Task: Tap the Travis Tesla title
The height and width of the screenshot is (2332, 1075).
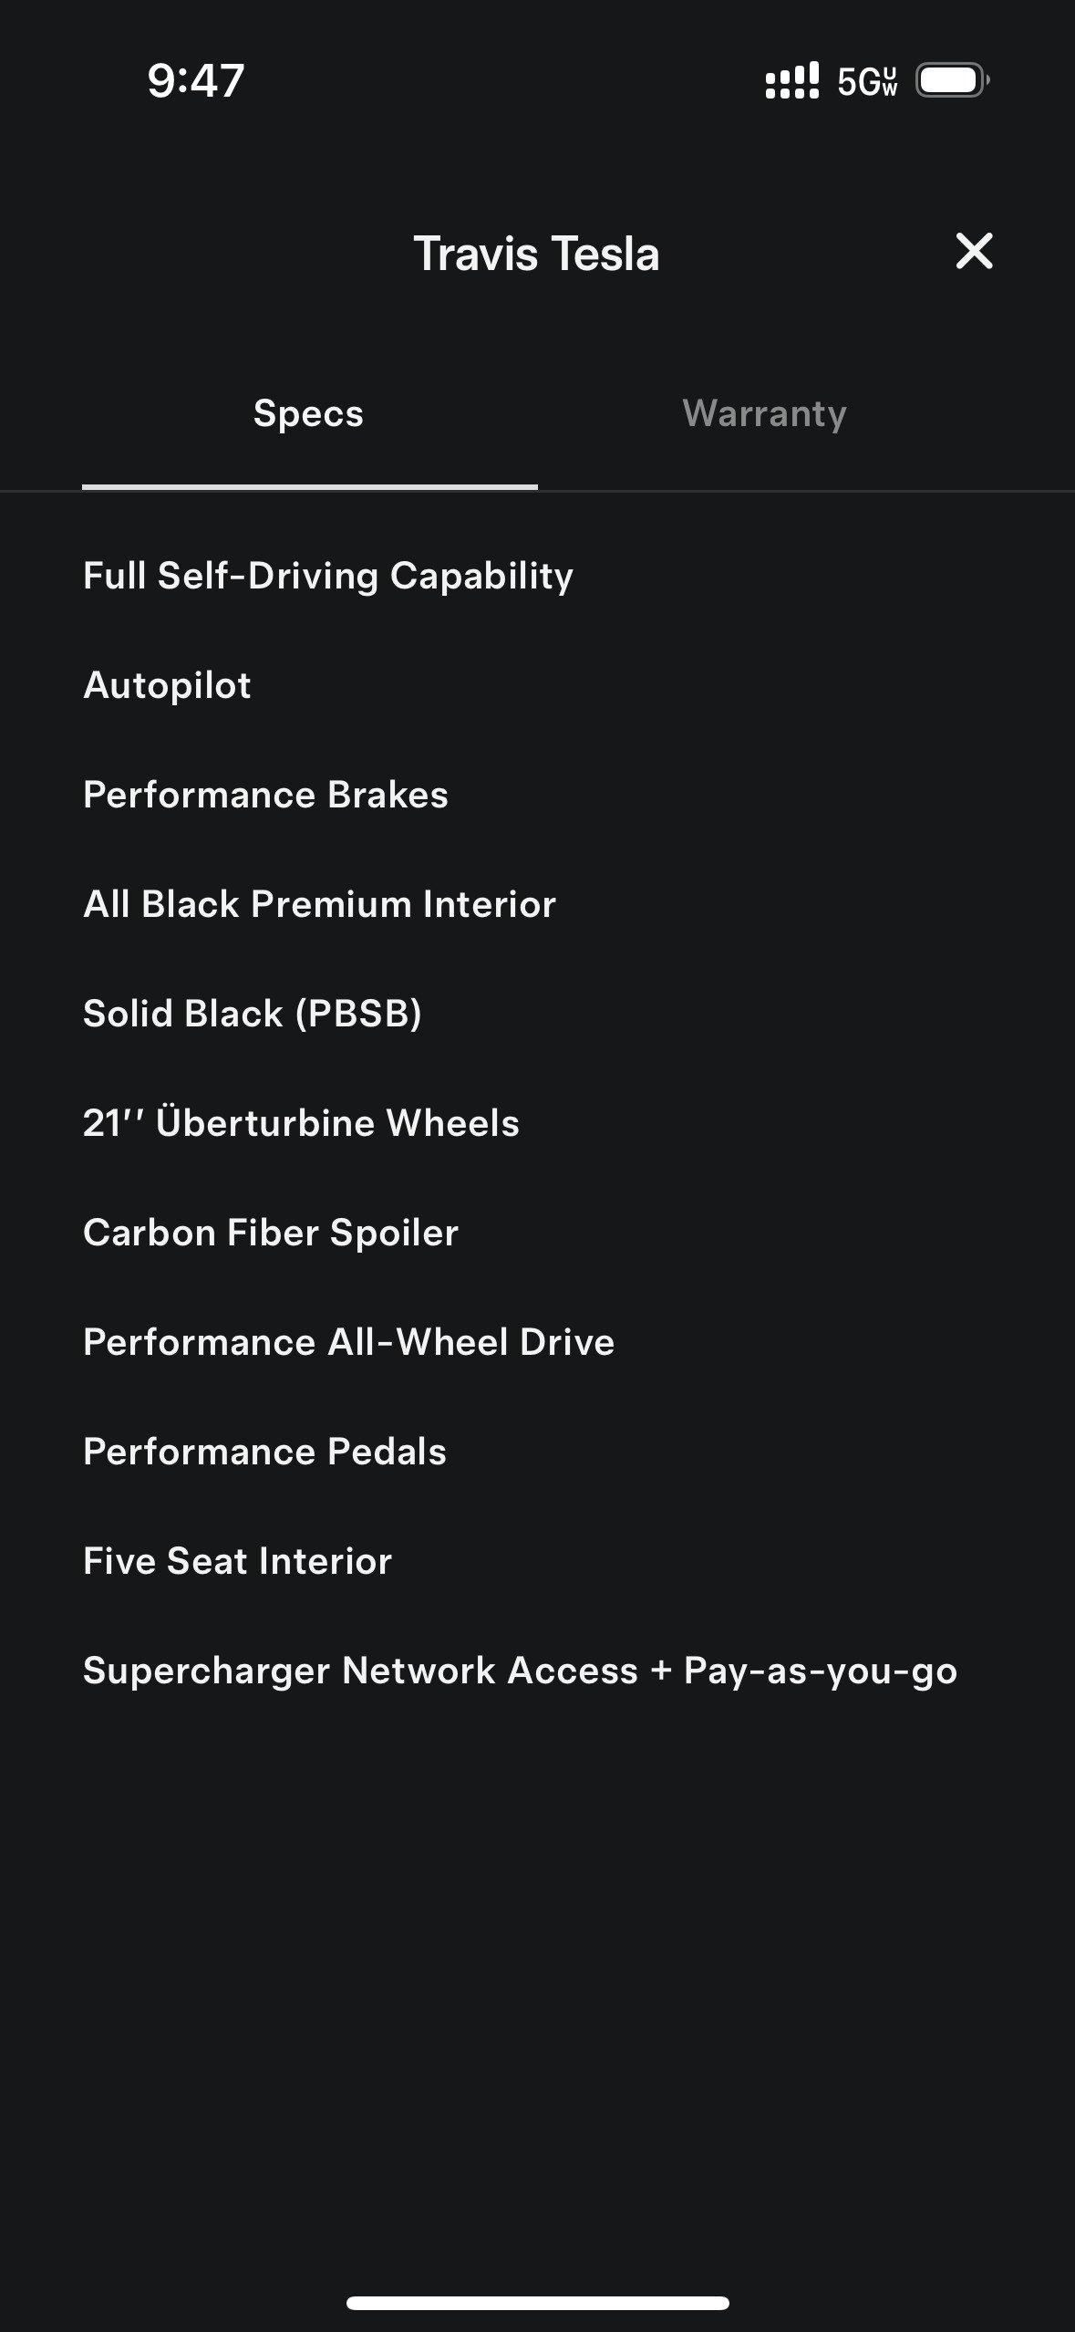Action: pyautogui.click(x=536, y=254)
